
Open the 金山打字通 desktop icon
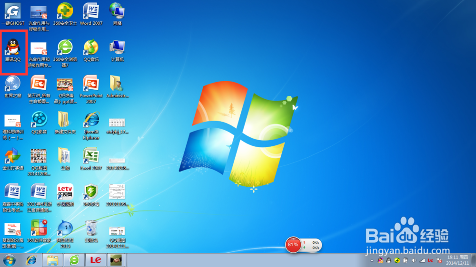click(x=13, y=159)
